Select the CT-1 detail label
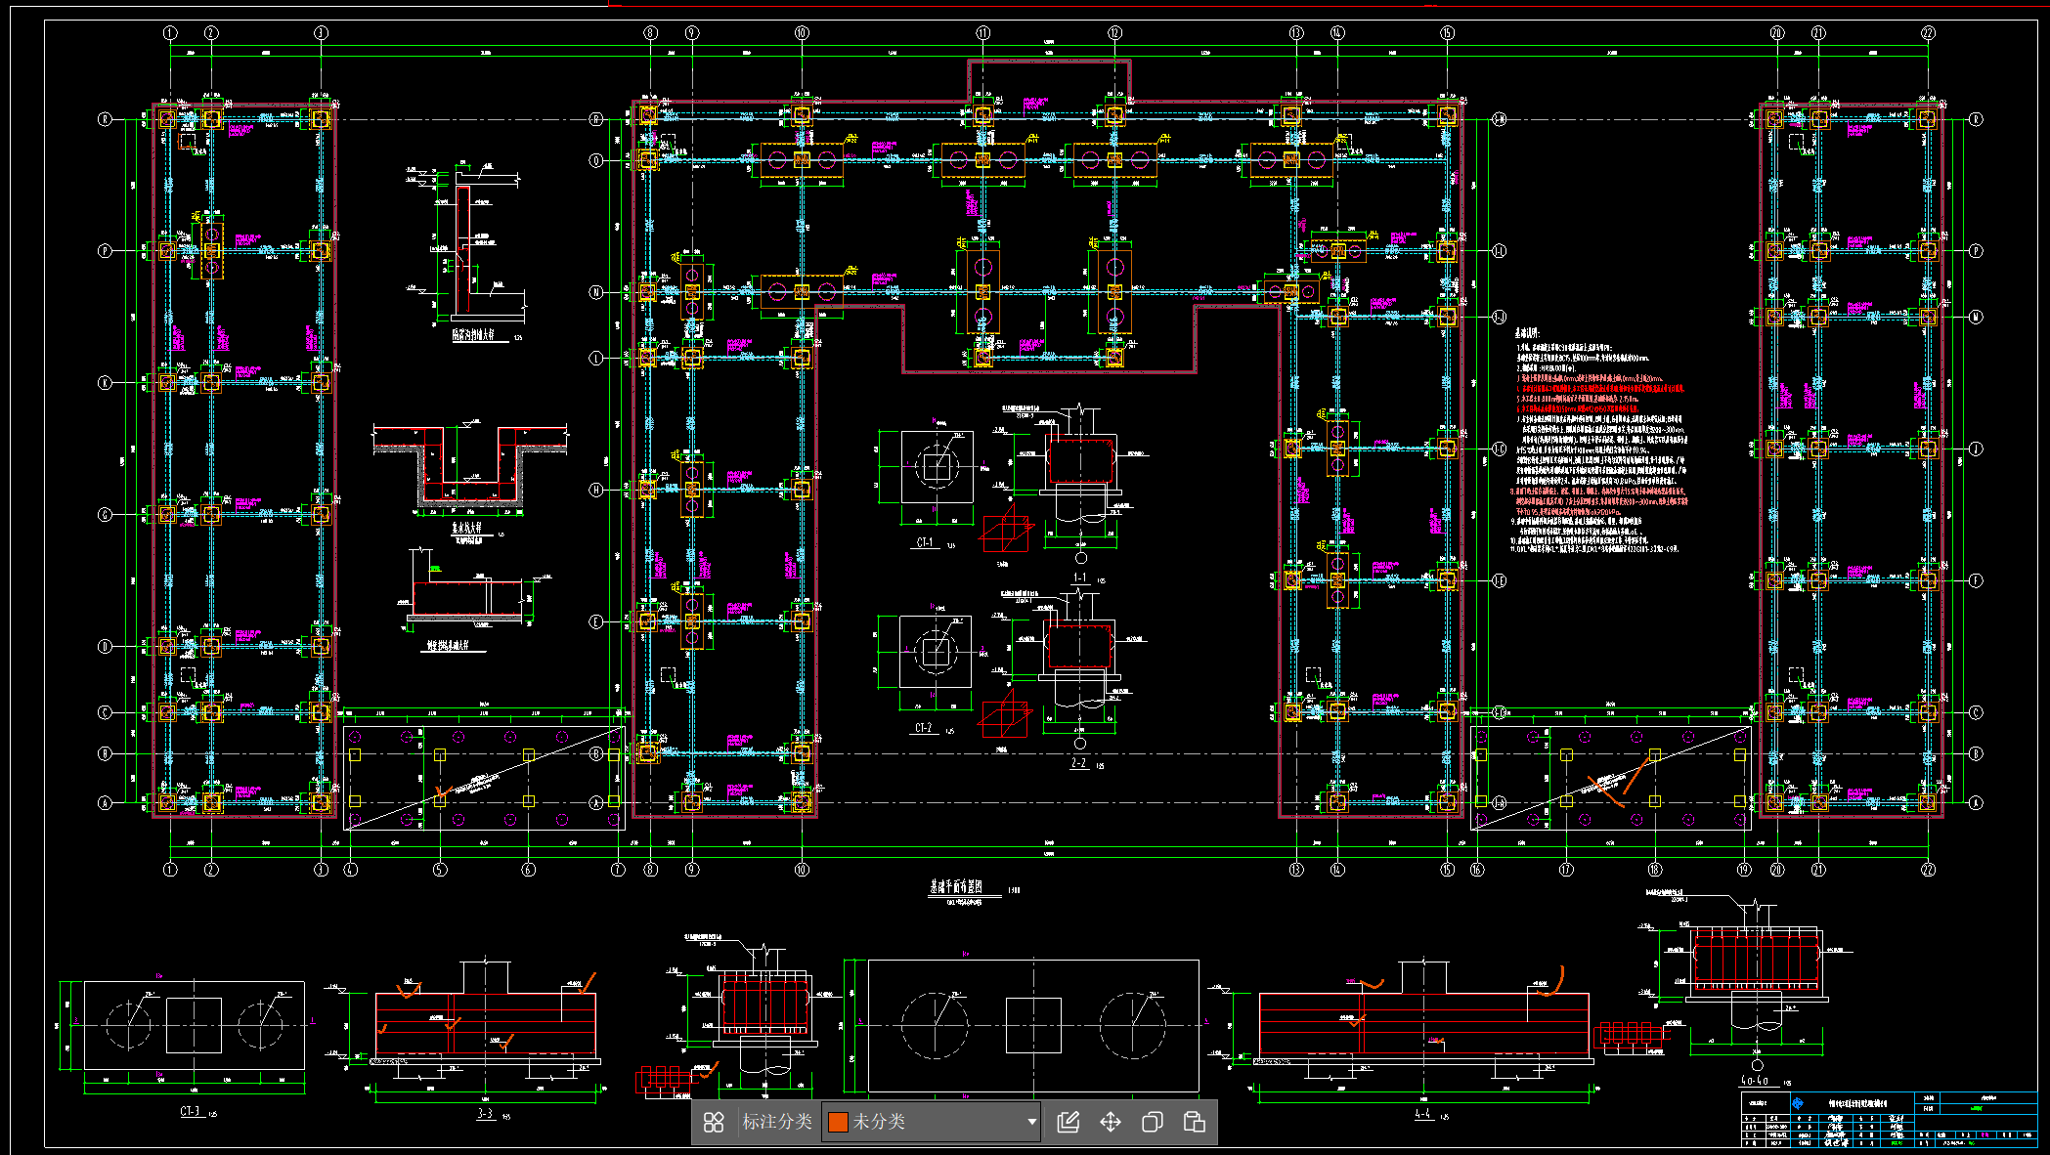The height and width of the screenshot is (1155, 2050). (924, 542)
